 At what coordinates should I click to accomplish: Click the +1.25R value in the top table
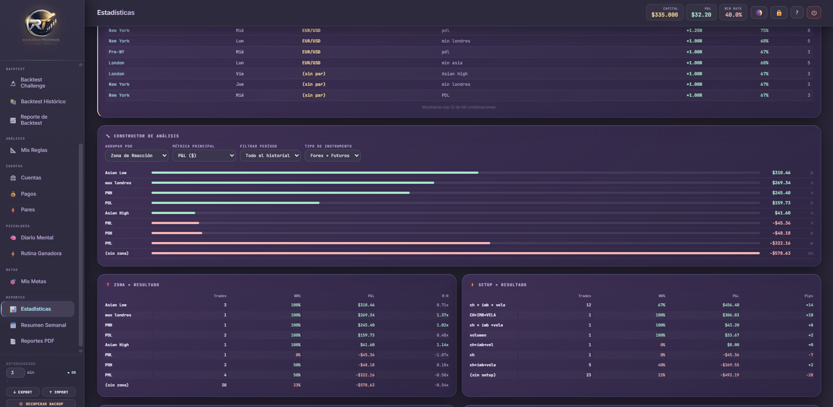[x=694, y=31]
